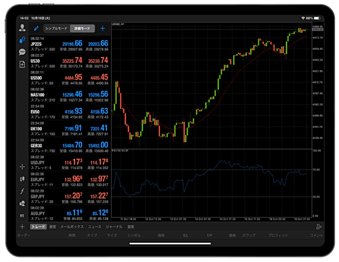Switch to 詳細モード view
The image size is (339, 262).
tap(82, 28)
